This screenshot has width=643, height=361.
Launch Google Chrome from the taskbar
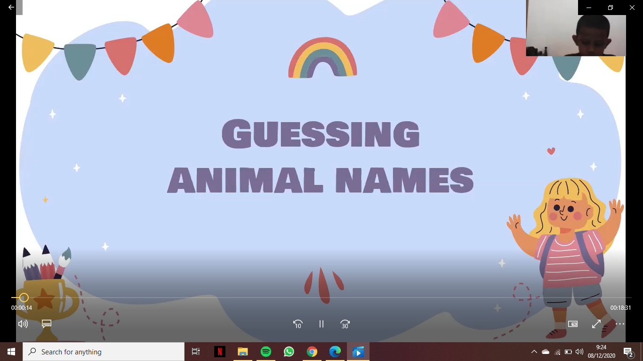312,352
